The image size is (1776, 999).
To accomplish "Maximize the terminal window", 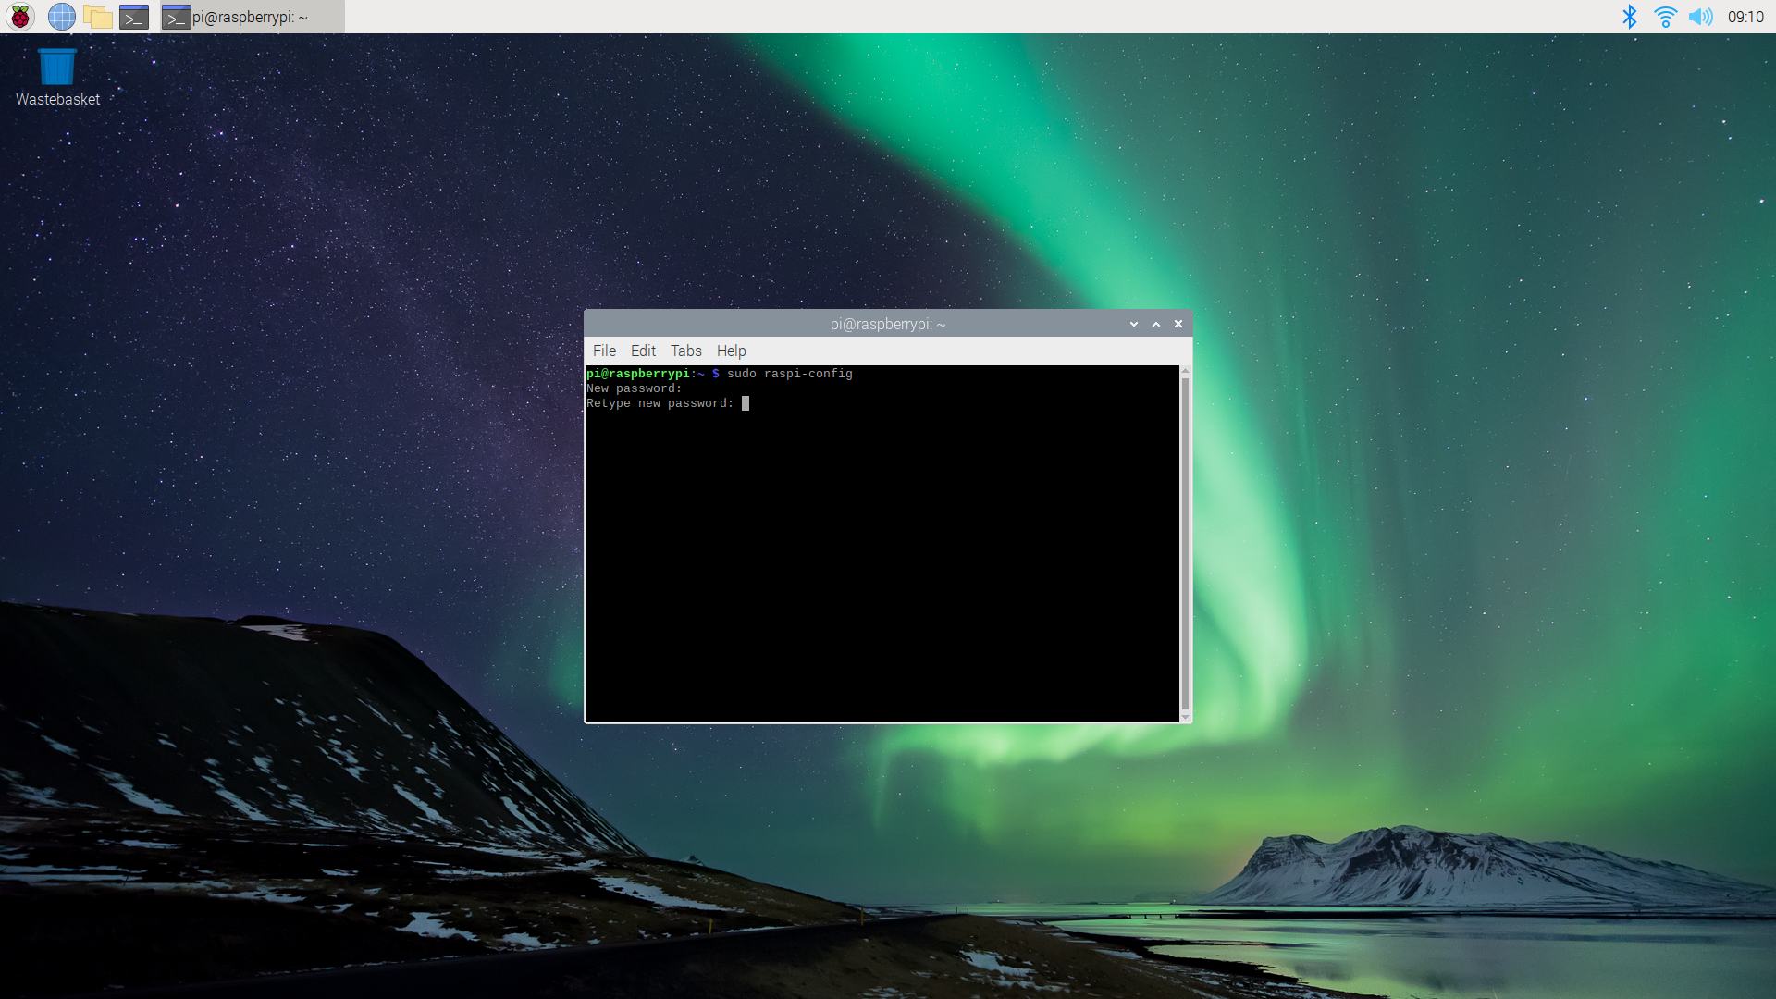I will click(x=1156, y=324).
